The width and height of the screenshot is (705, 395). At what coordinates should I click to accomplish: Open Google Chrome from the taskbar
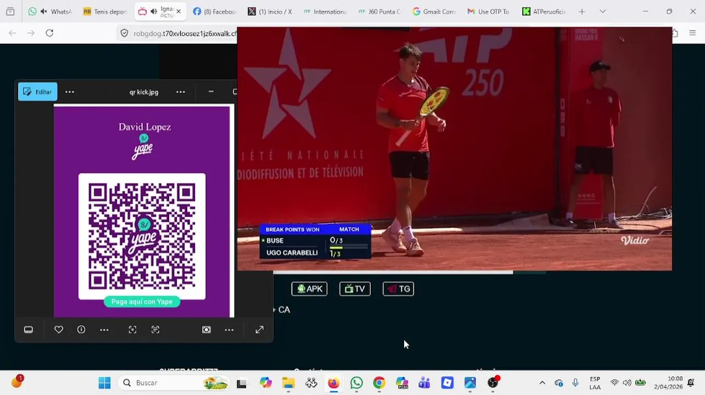(x=379, y=382)
